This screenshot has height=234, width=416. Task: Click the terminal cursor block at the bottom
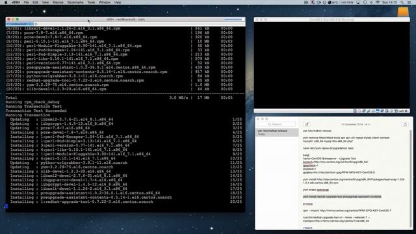pos(6,206)
